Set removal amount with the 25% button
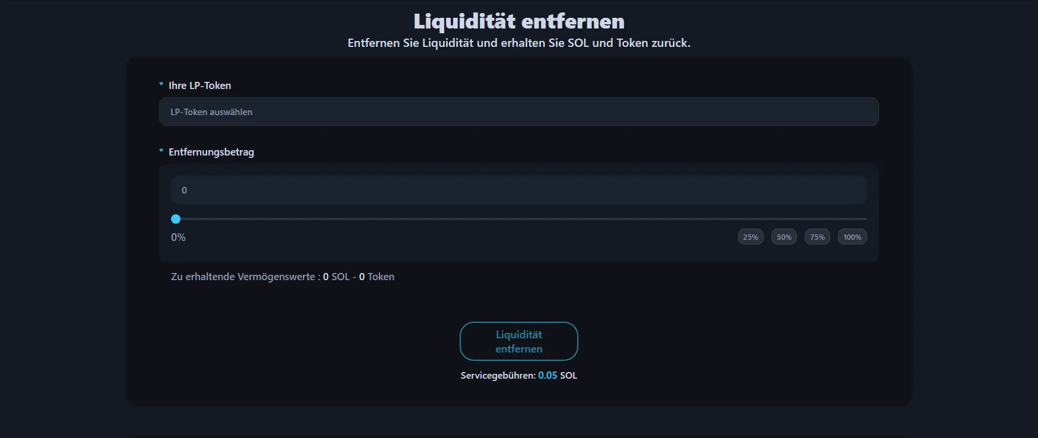 click(751, 237)
